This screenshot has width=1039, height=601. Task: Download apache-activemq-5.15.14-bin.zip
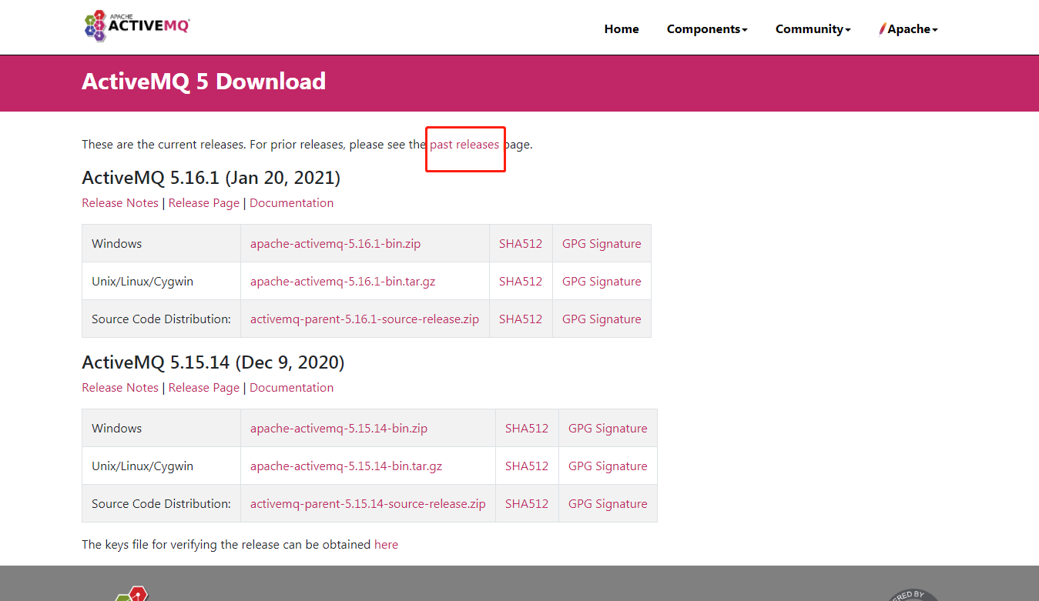339,428
